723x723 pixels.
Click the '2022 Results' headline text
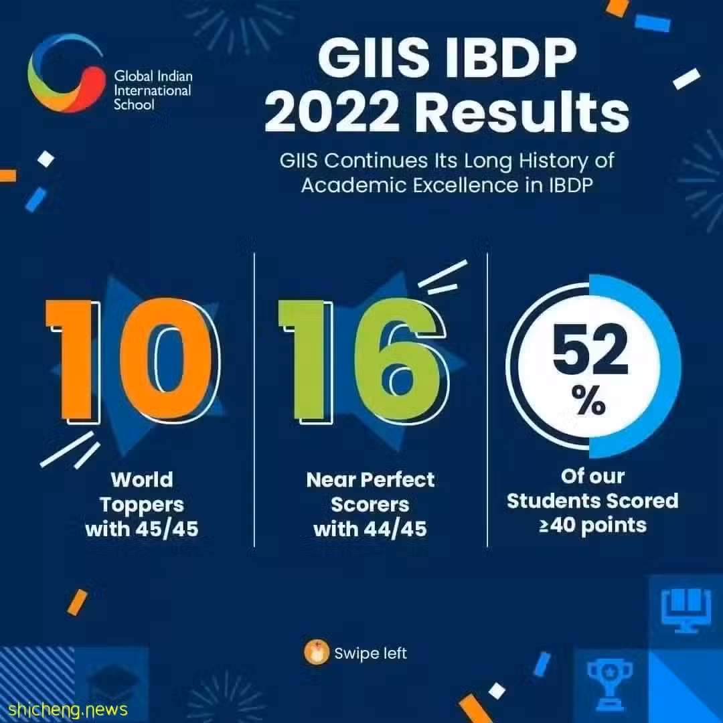pos(447,112)
